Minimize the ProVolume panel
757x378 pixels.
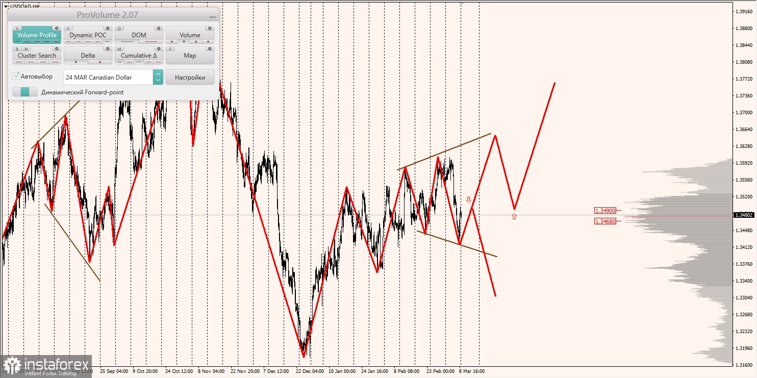pos(212,17)
